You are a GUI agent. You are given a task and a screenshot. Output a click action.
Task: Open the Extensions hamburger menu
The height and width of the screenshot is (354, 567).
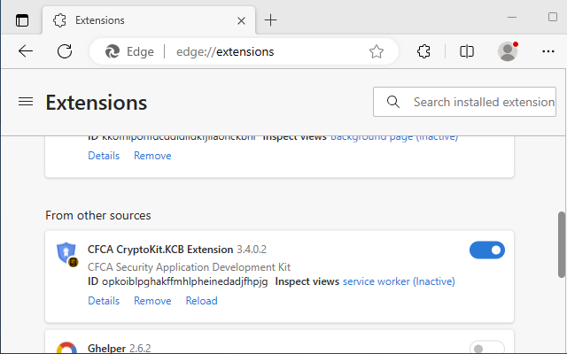tap(26, 103)
